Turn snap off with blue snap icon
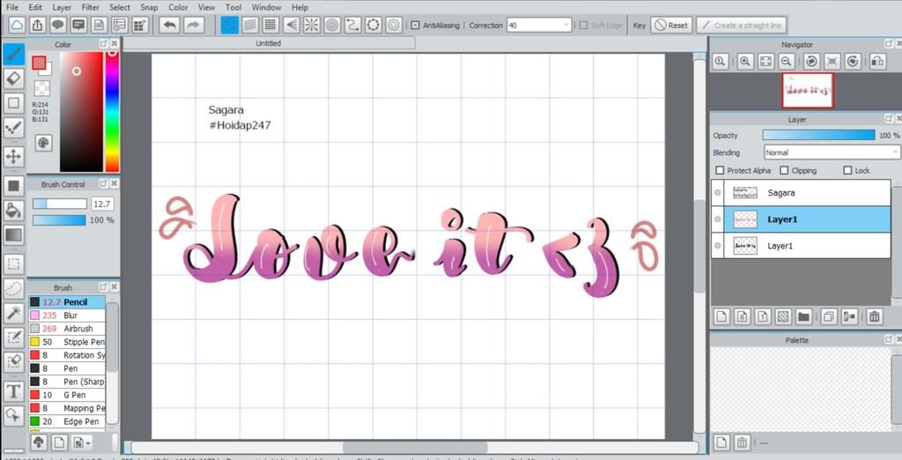The width and height of the screenshot is (902, 460). tap(230, 25)
